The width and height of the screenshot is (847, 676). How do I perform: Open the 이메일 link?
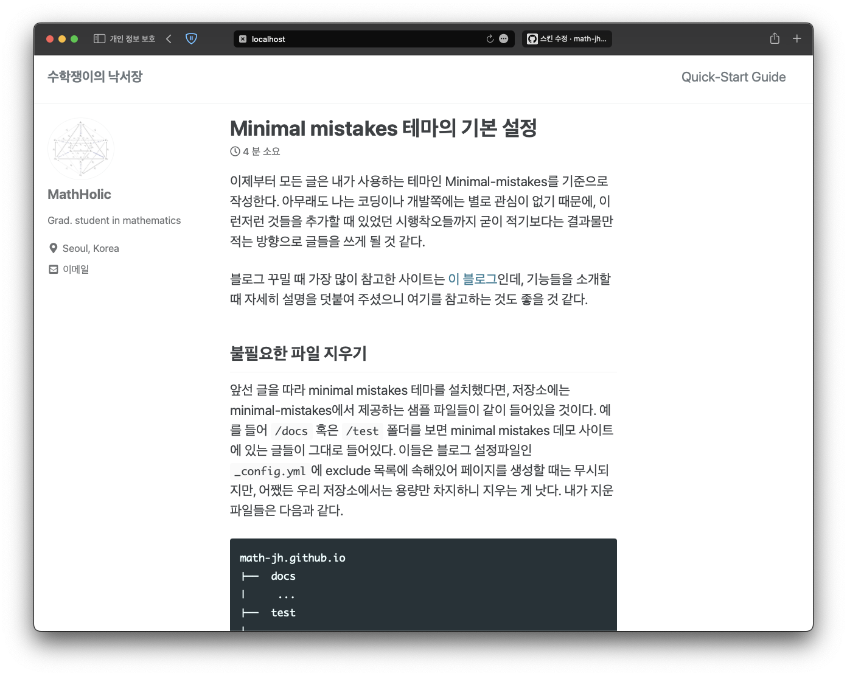[x=75, y=269]
